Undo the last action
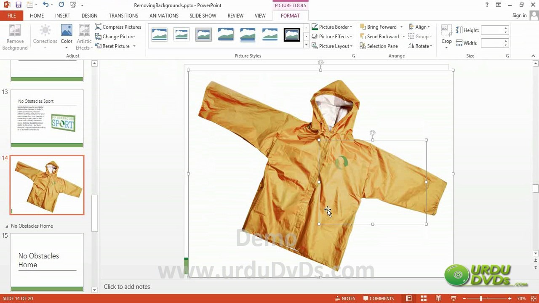The image size is (539, 303). (45, 5)
